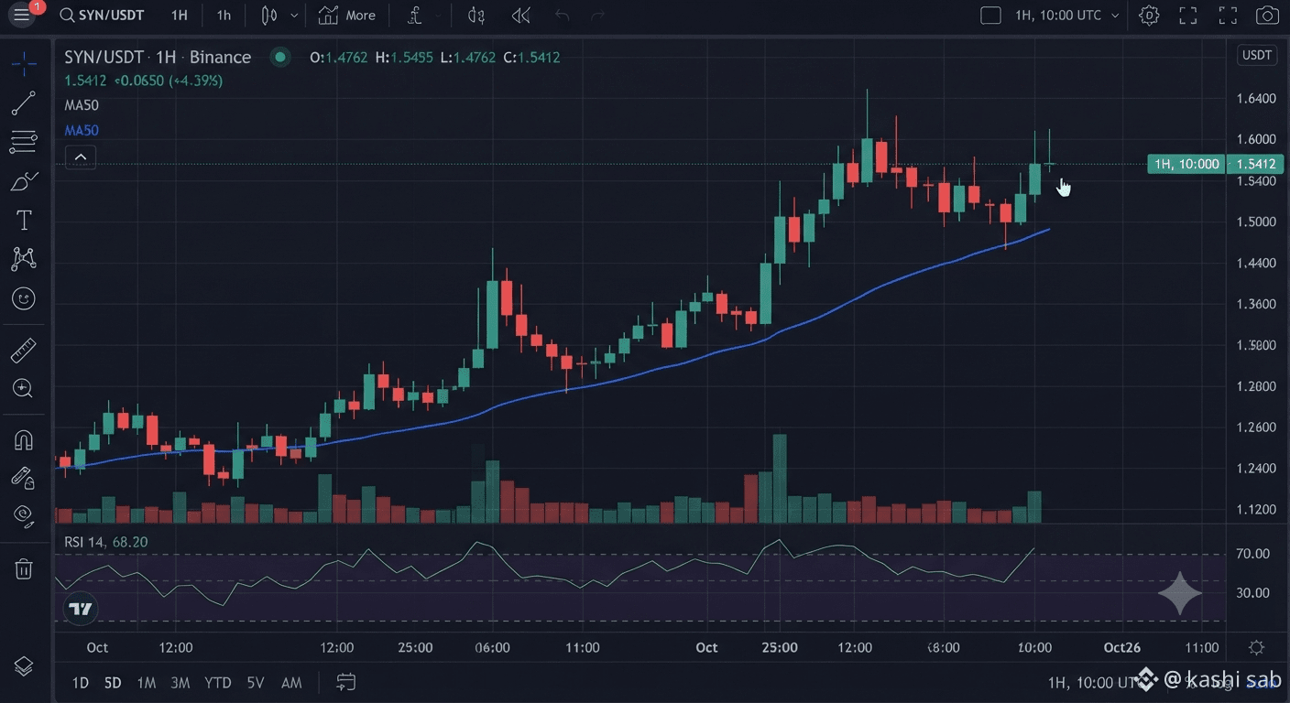Select the brush drawing tool

coord(24,181)
